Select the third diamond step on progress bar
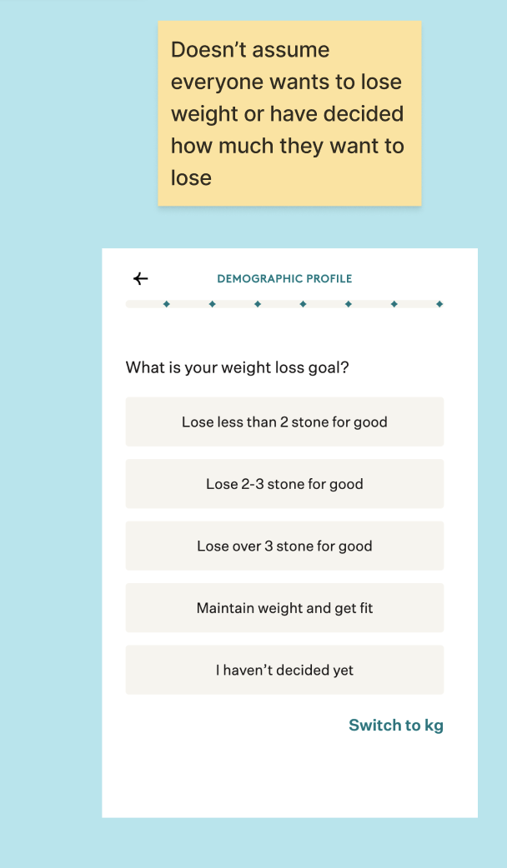This screenshot has width=507, height=868. point(258,304)
